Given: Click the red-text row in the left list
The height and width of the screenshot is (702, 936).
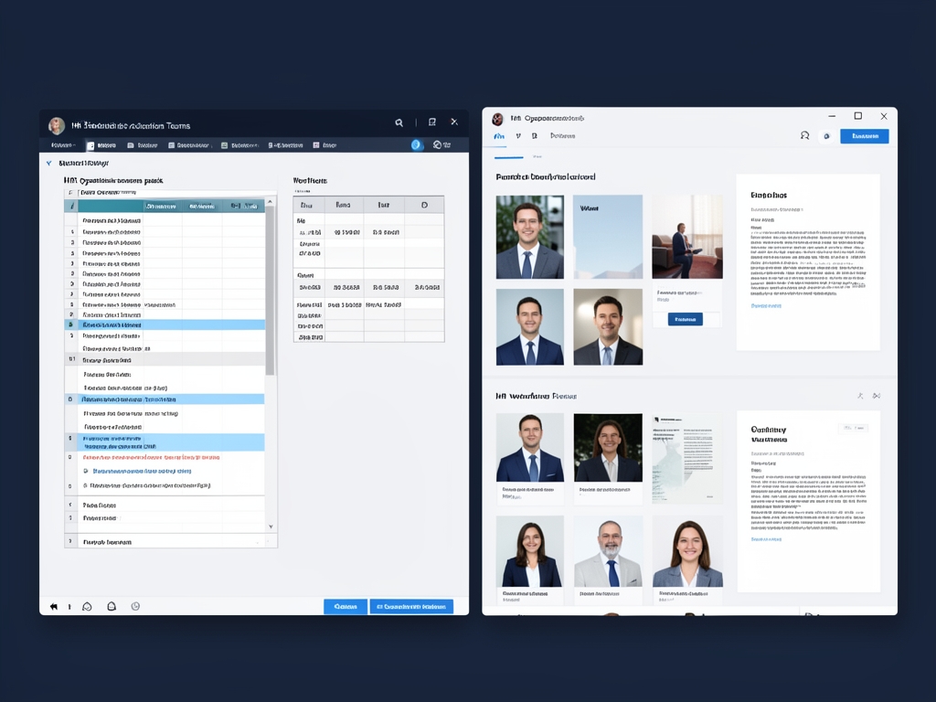Looking at the screenshot, I should click(152, 457).
